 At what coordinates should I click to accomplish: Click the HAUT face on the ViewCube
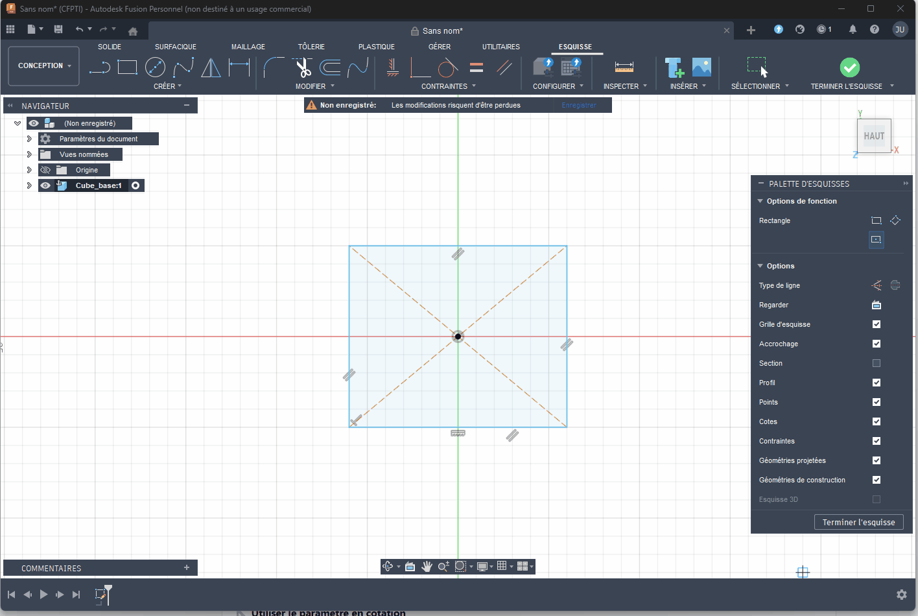click(x=874, y=136)
